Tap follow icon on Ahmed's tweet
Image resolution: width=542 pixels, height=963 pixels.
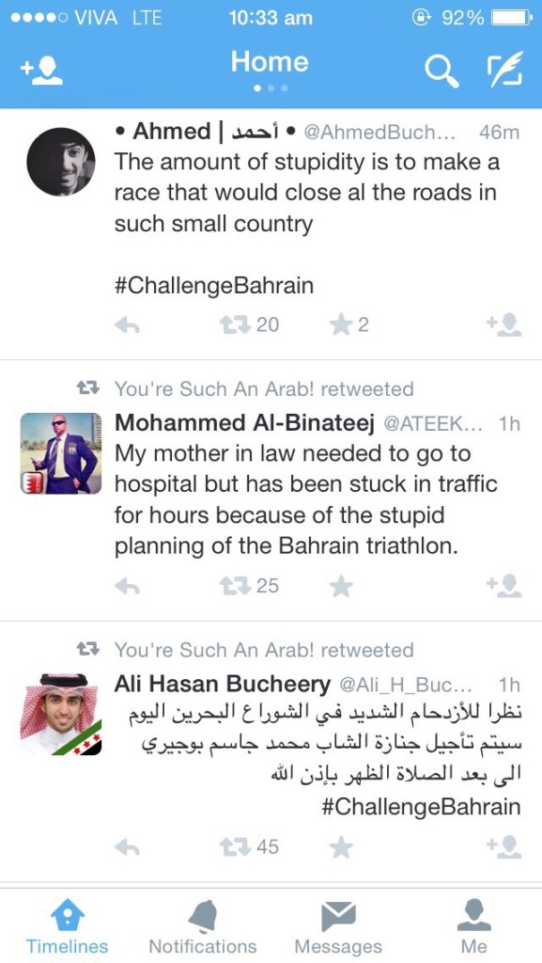504,323
